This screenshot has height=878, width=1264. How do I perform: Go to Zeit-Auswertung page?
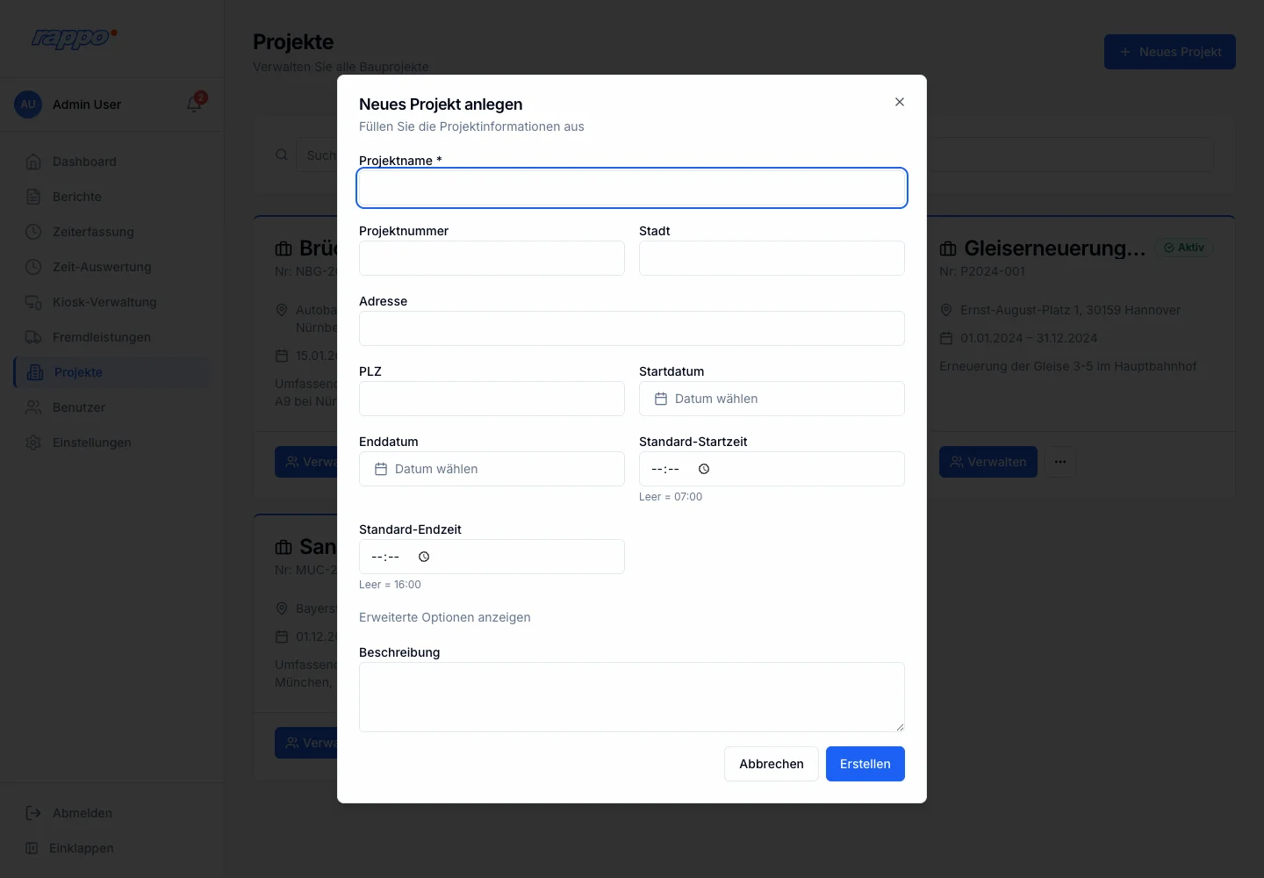tap(112, 267)
